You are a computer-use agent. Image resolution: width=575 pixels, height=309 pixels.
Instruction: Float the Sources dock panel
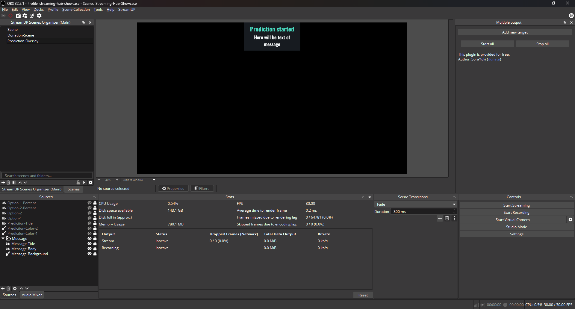(94, 197)
